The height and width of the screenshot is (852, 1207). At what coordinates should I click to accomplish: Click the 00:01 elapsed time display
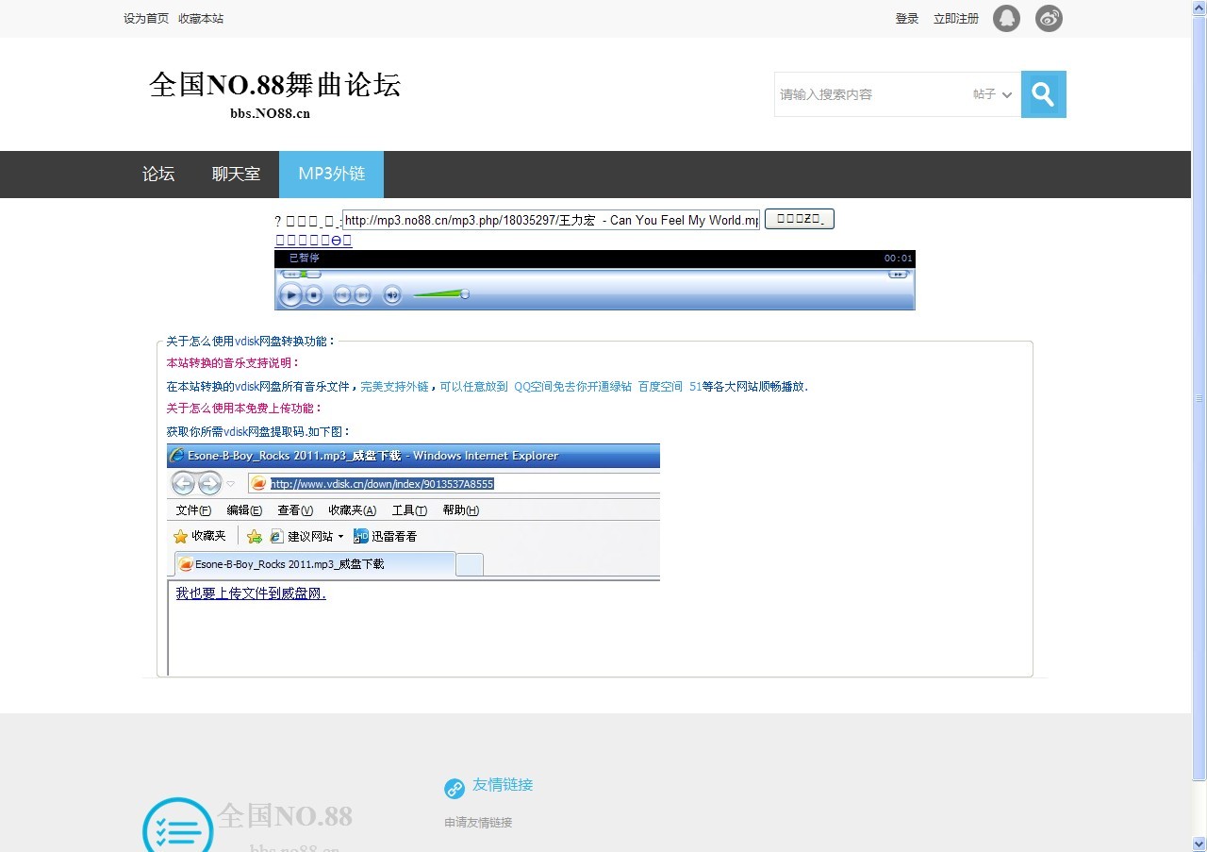[x=898, y=259]
